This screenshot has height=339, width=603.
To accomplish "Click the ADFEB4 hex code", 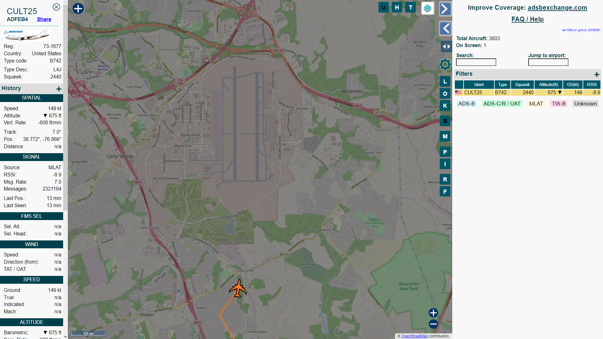I will click(x=17, y=19).
